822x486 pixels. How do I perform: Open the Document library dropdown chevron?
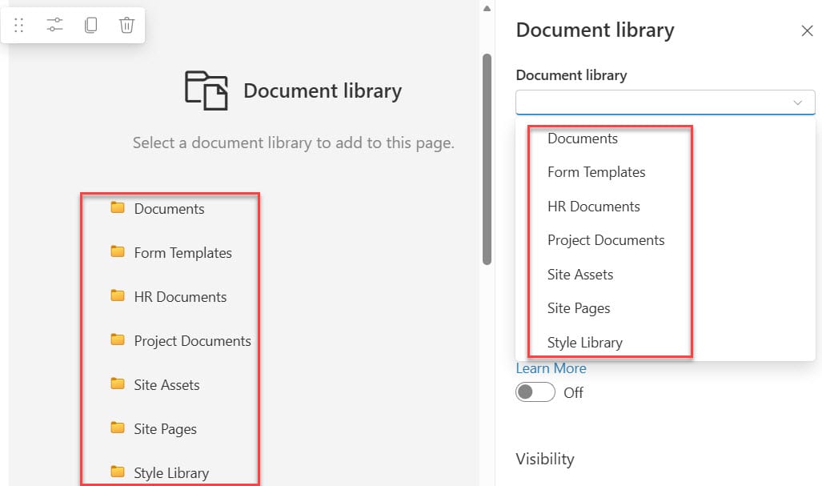coord(797,102)
